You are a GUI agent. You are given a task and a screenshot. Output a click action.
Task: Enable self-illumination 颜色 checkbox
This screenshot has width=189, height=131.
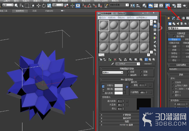pyautogui.click(x=132, y=85)
